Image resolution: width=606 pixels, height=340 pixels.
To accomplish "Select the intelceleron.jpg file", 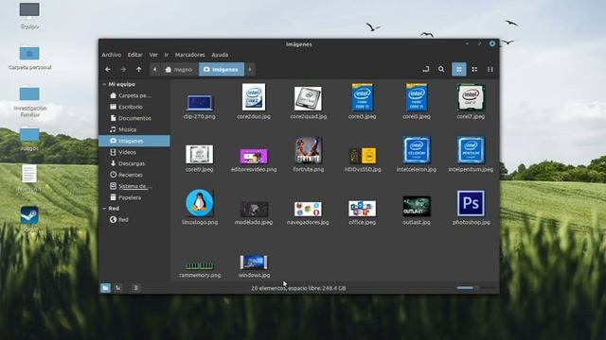I will (x=417, y=154).
